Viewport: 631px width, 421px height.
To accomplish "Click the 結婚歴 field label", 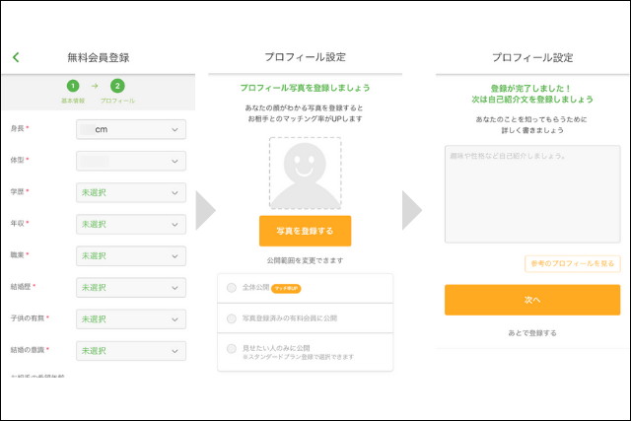I will click(21, 287).
